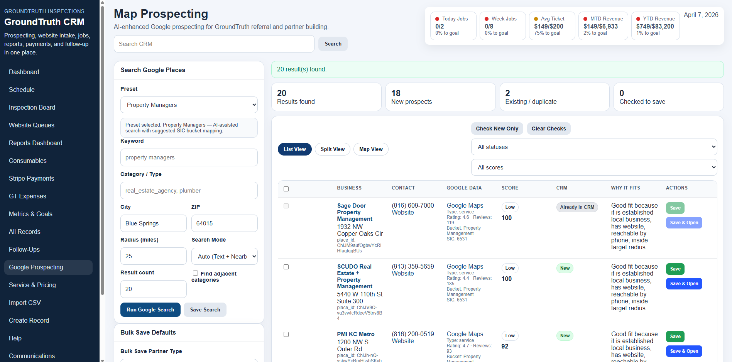Focus the Search CRM field

214,44
